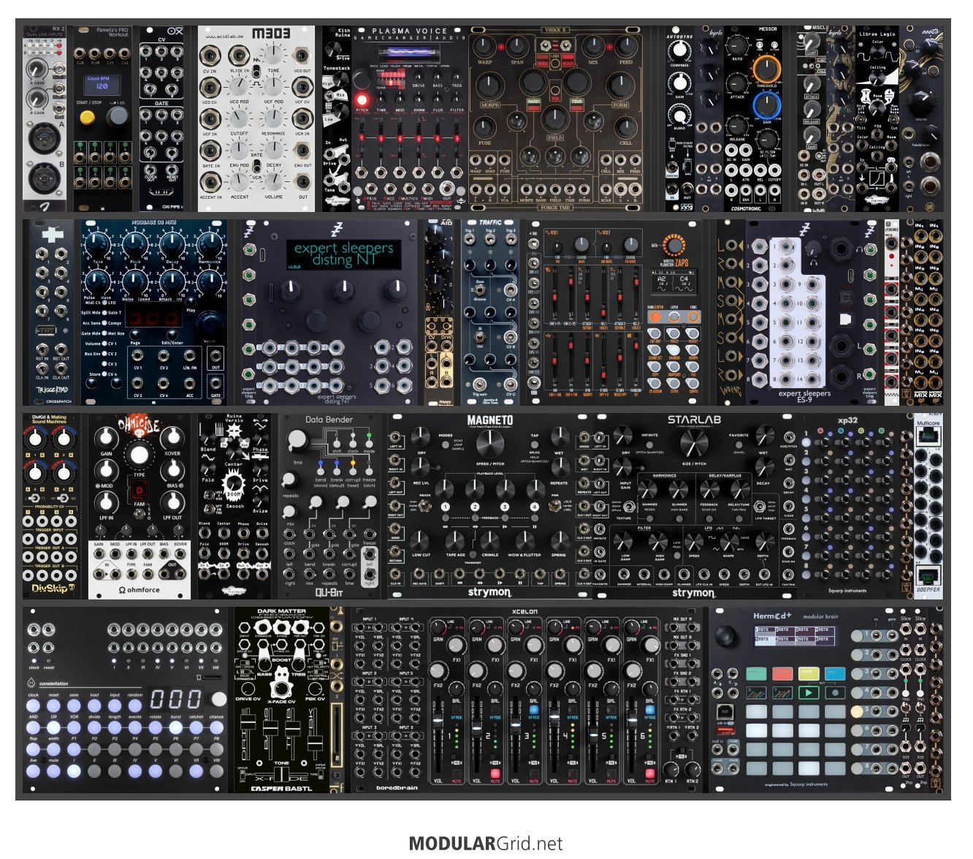973x859 pixels.
Task: Click the orange data encoder on Zaps
Action: click(673, 246)
